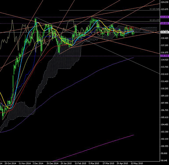169x165 pixels.
Task: Click the 113.765 price axis label
Action: tap(165, 67)
